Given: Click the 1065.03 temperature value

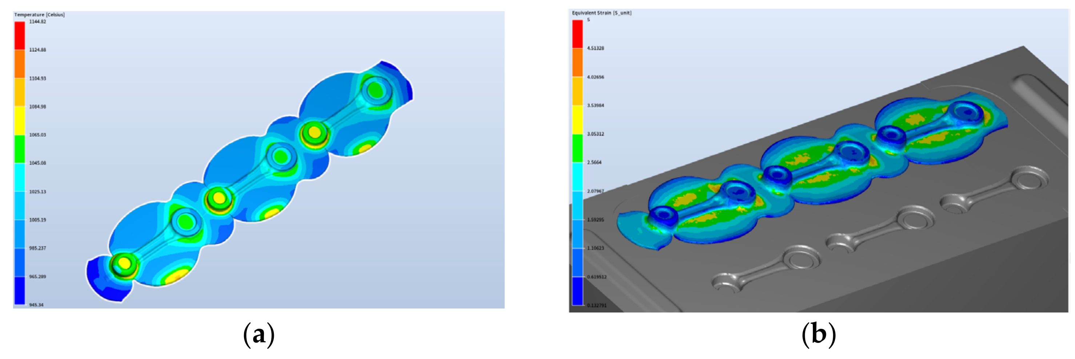Looking at the screenshot, I should 37,135.
